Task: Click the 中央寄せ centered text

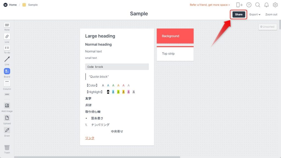Action: (117, 131)
